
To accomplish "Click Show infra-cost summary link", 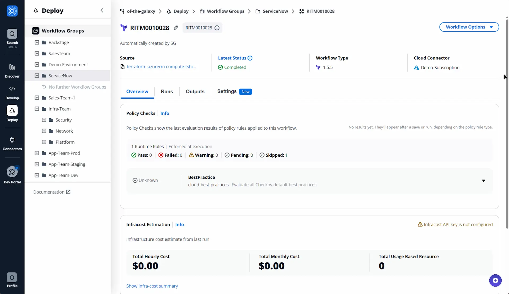I will [152, 286].
